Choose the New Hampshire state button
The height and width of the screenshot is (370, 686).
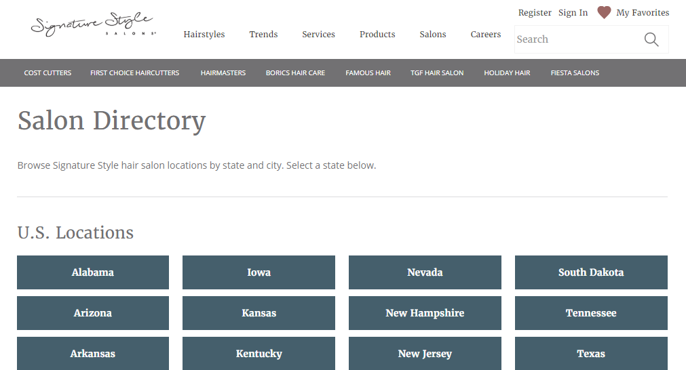click(x=425, y=313)
